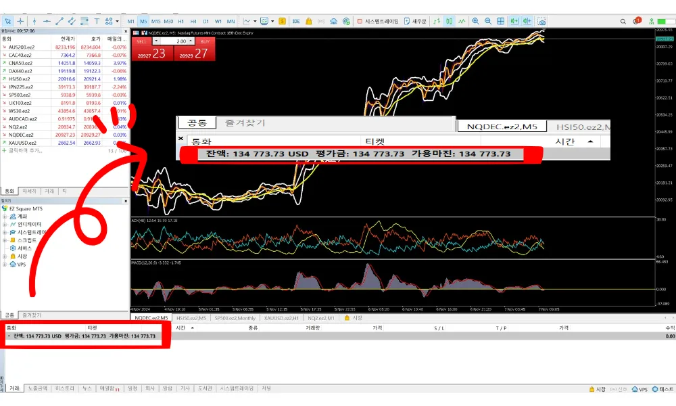
Task: Select the cursor arrow tool
Action: 7,21
